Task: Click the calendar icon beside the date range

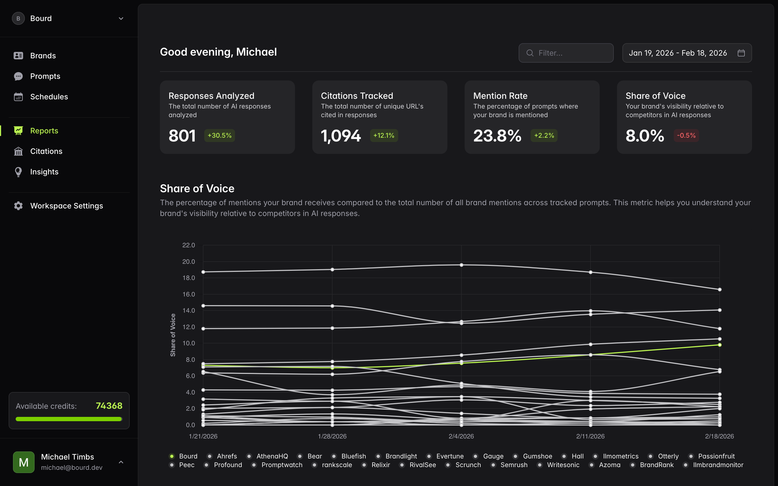Action: pyautogui.click(x=741, y=53)
